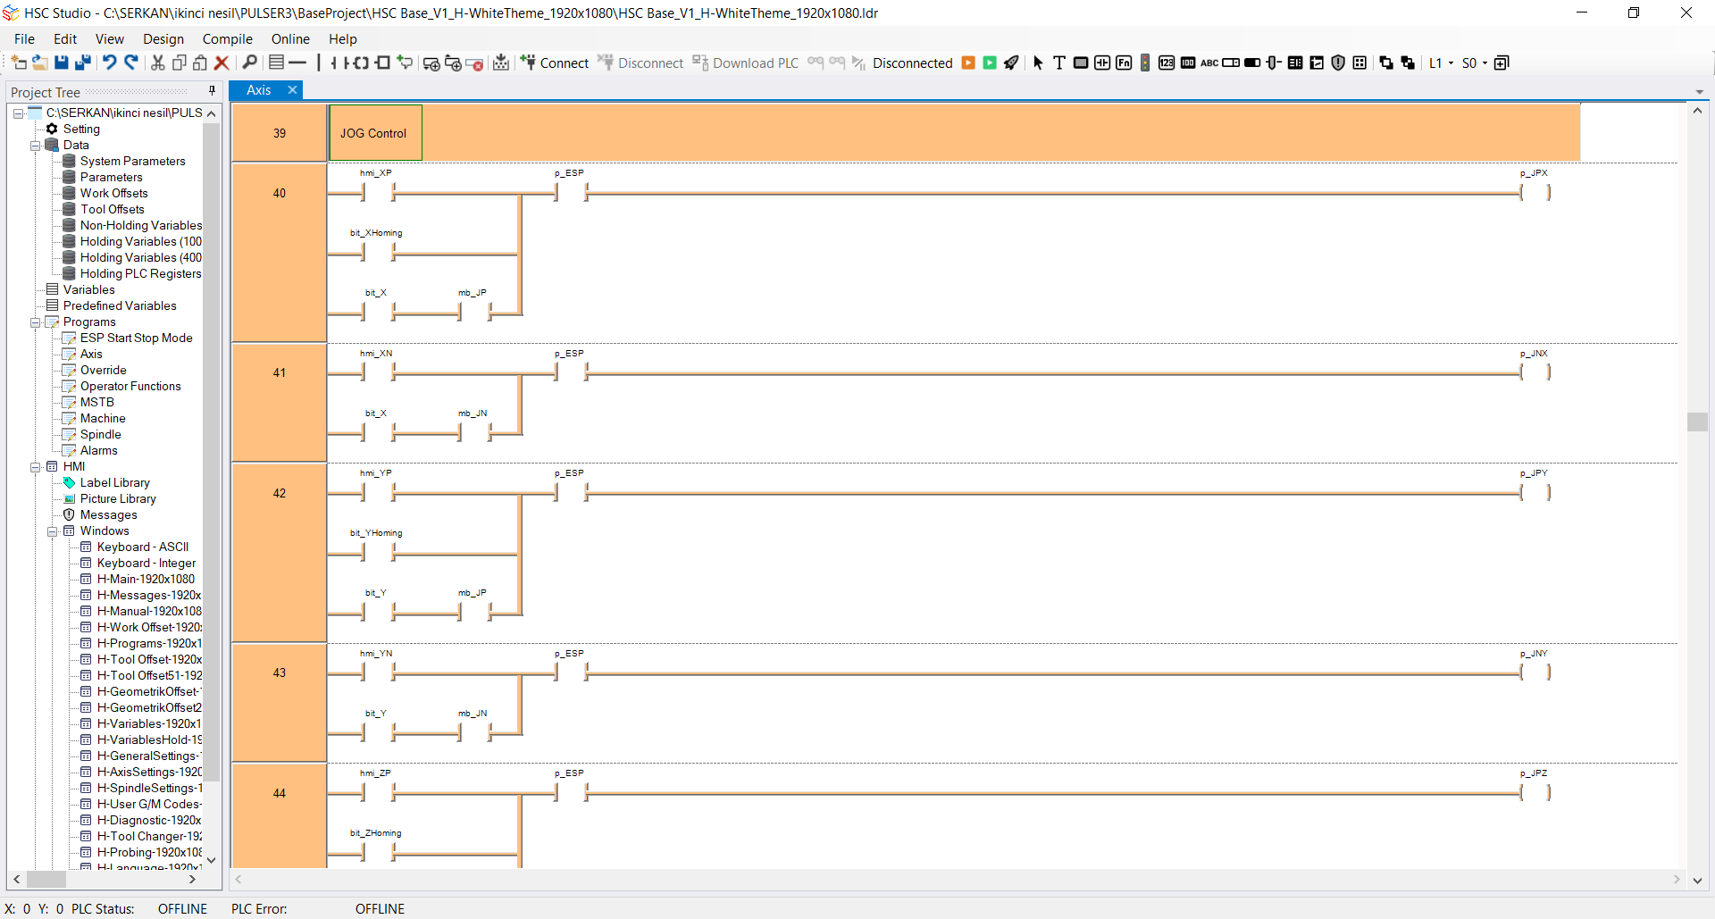Screen dimensions: 1715x919
Task: Undo the last edit
Action: [109, 63]
